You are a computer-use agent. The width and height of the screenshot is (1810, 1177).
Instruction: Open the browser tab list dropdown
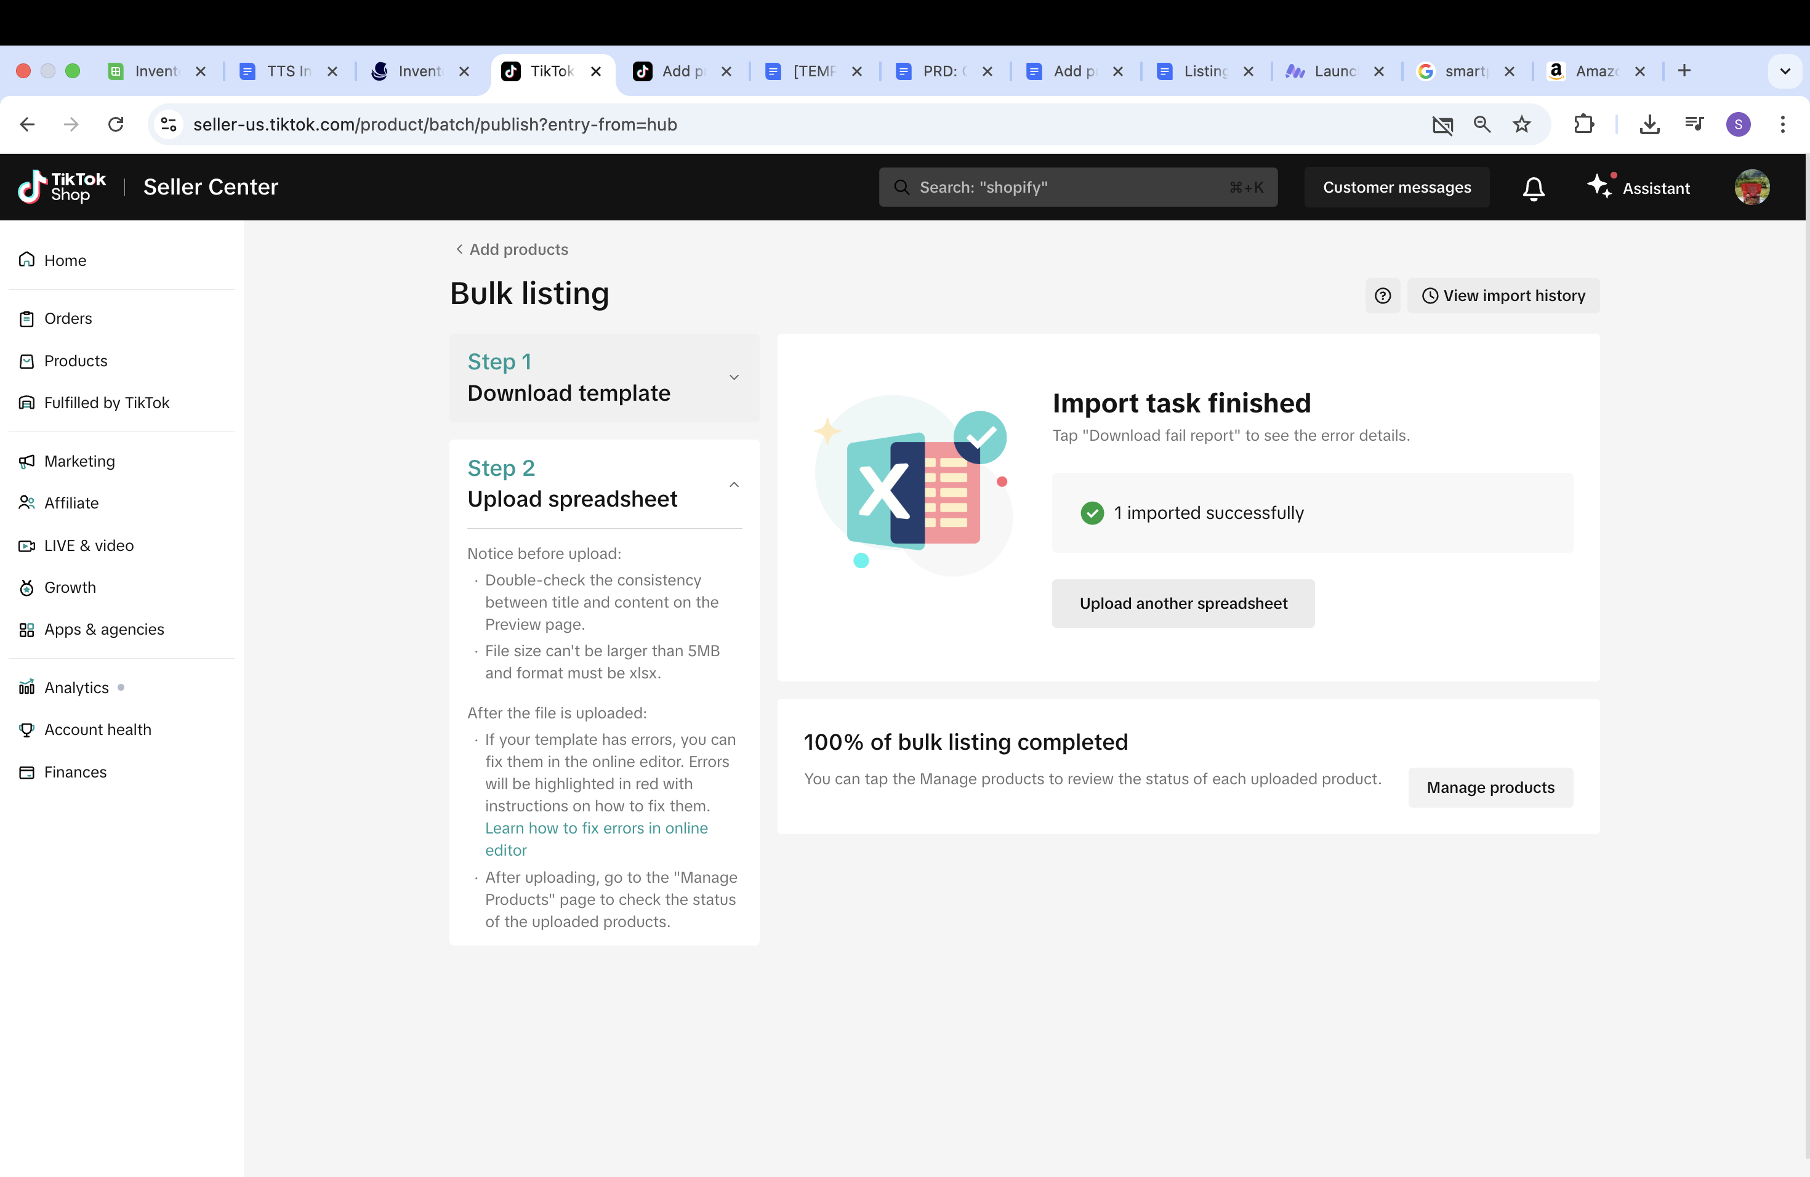(1784, 71)
